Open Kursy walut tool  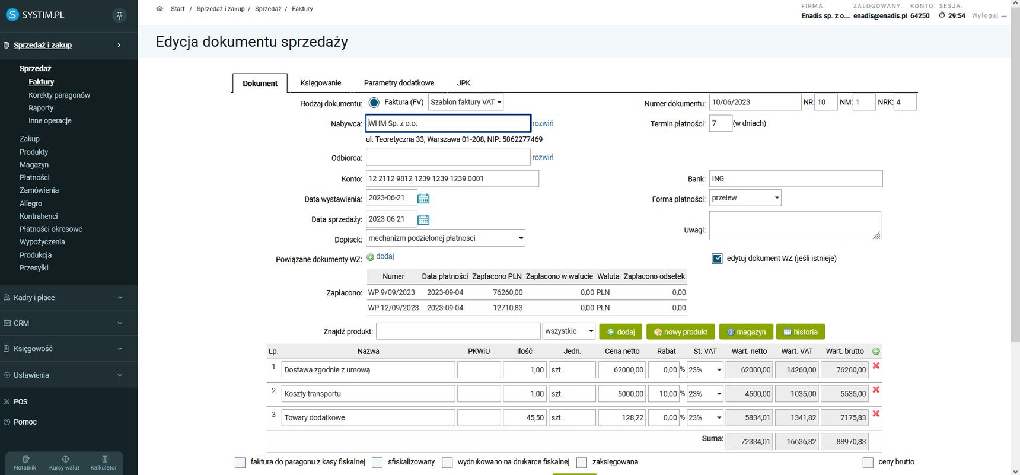[x=64, y=463]
